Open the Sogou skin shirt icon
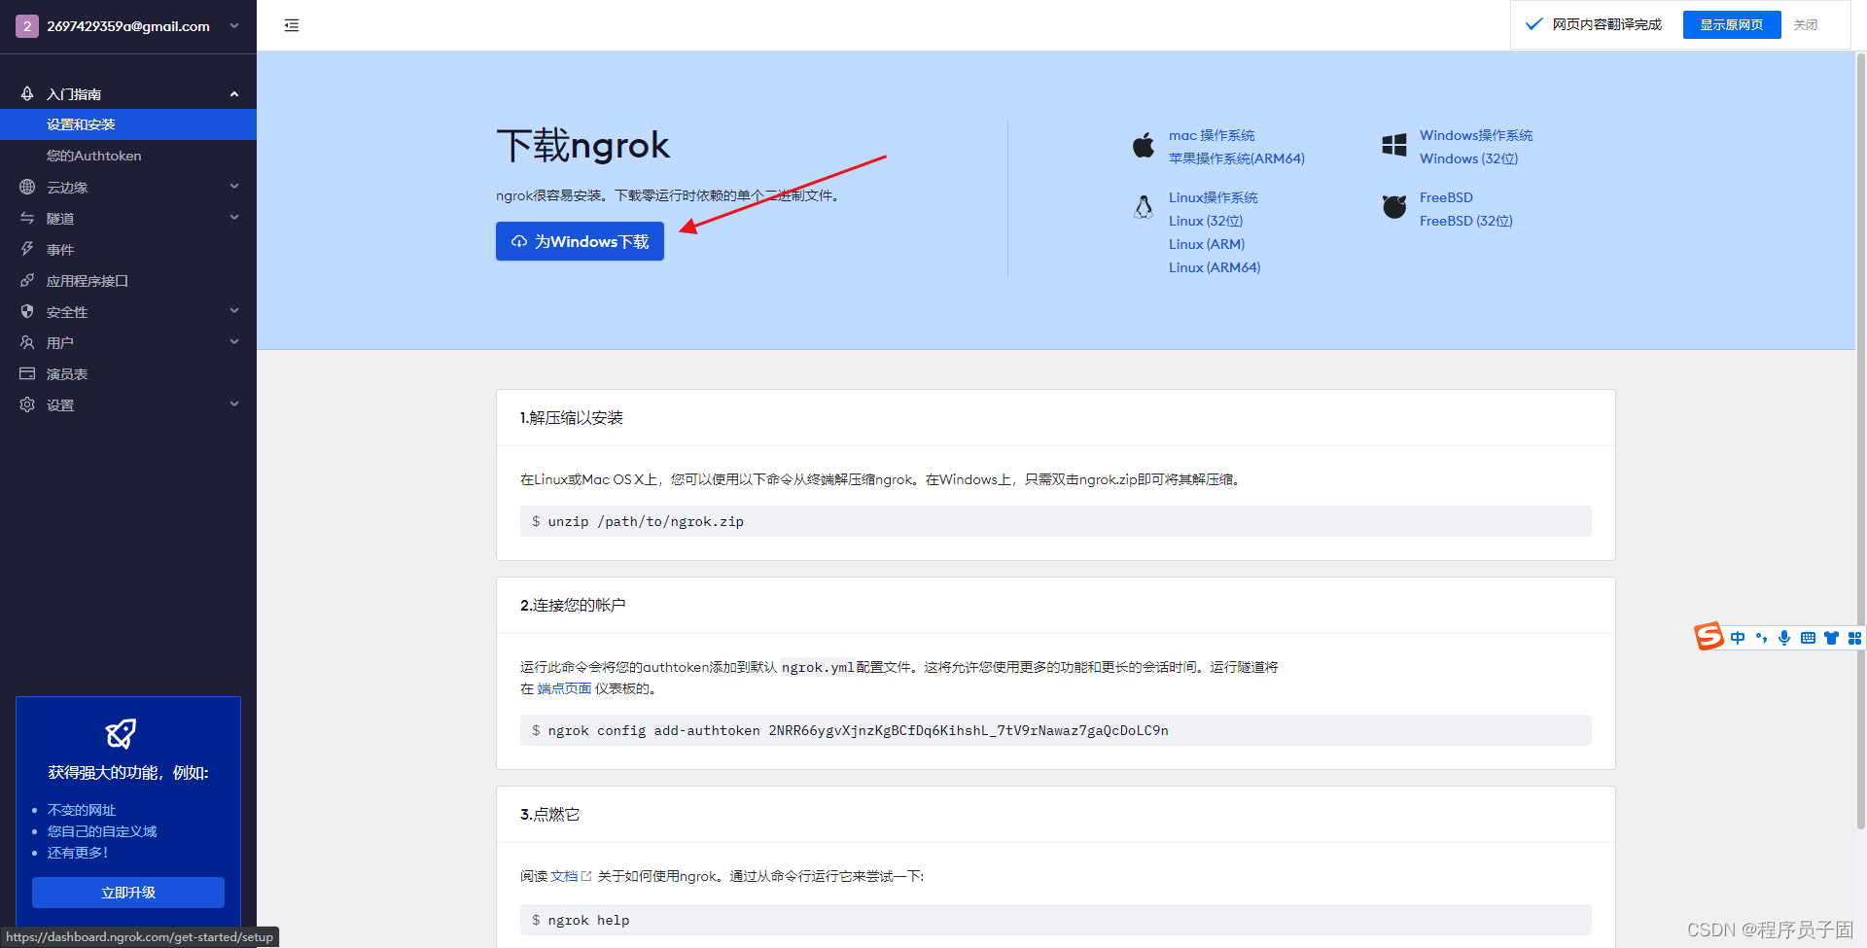The width and height of the screenshot is (1867, 948). pyautogui.click(x=1831, y=638)
